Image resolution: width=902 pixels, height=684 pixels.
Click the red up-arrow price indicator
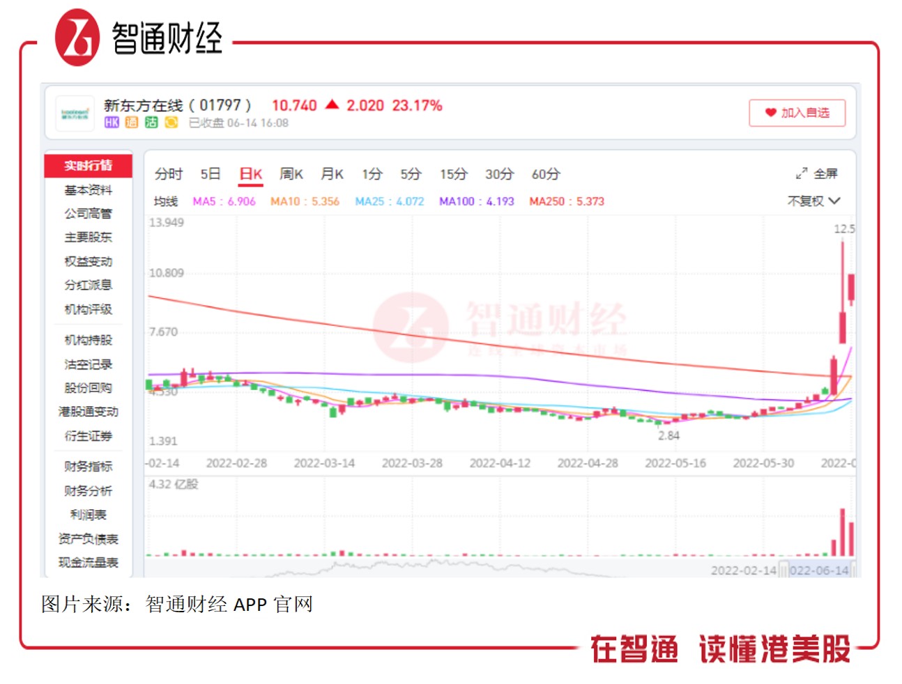coord(332,104)
